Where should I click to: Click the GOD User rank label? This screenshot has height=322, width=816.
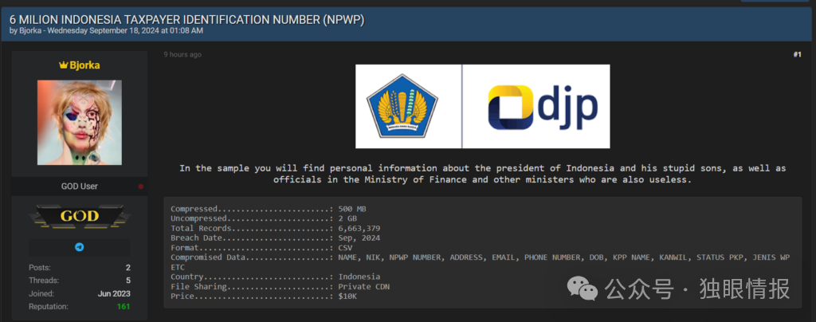pos(80,187)
